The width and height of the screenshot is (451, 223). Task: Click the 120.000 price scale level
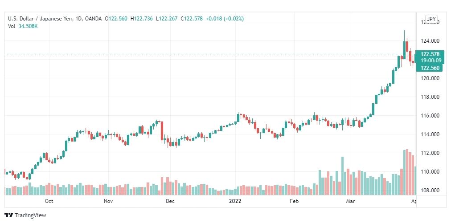point(430,78)
